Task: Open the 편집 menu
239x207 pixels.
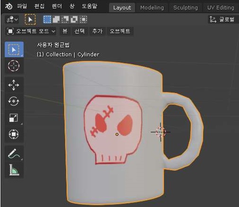Action: click(x=39, y=6)
